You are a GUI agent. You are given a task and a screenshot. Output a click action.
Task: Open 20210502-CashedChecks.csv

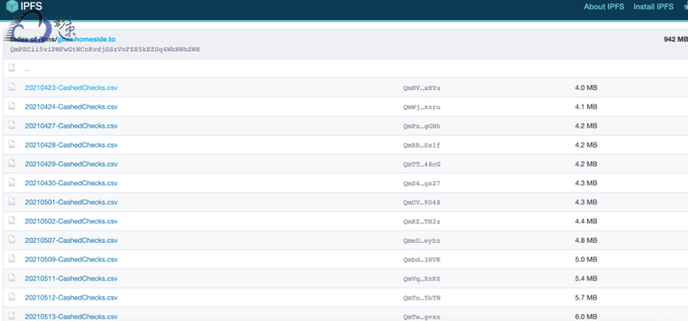[71, 221]
